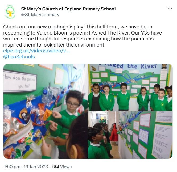The image size is (177, 172).
Task: Click the red coat in the corridor photo
Action: [114, 132]
